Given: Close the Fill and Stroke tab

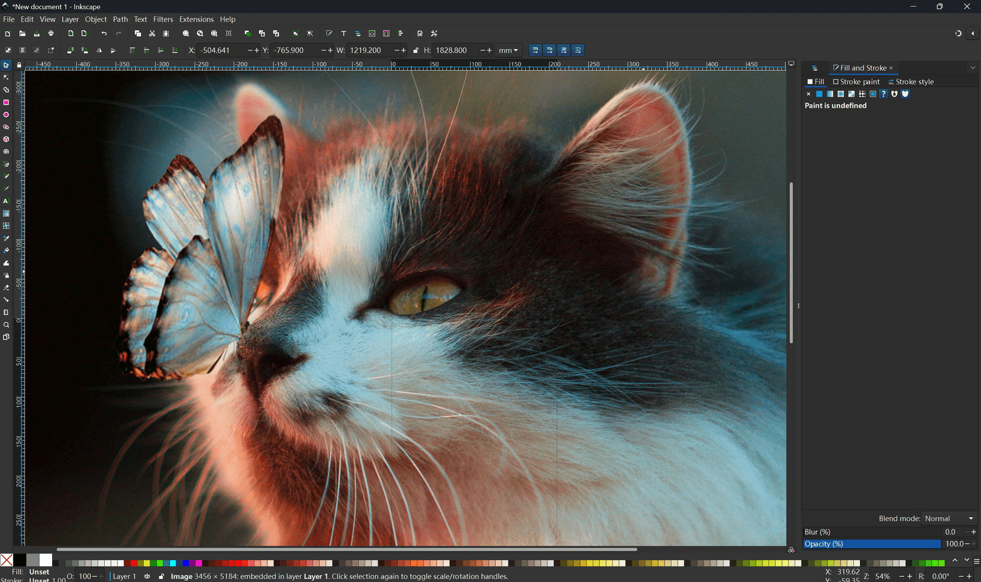Looking at the screenshot, I should tap(891, 67).
